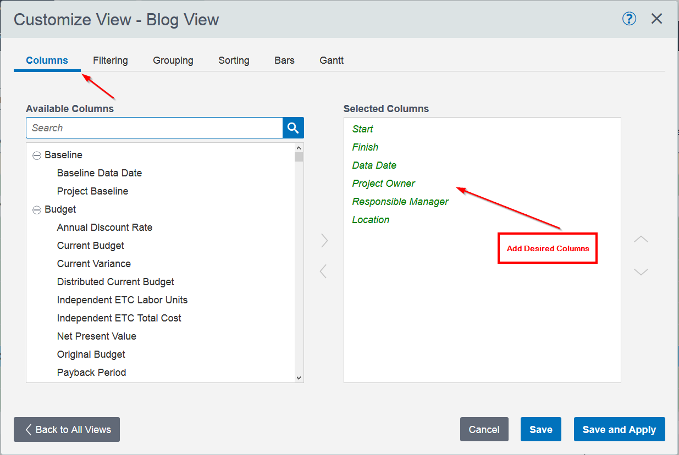Go to the Gantt tab

pos(332,60)
